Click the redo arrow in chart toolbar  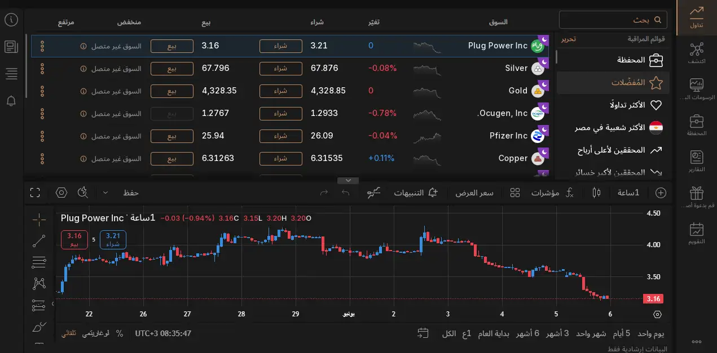click(324, 193)
